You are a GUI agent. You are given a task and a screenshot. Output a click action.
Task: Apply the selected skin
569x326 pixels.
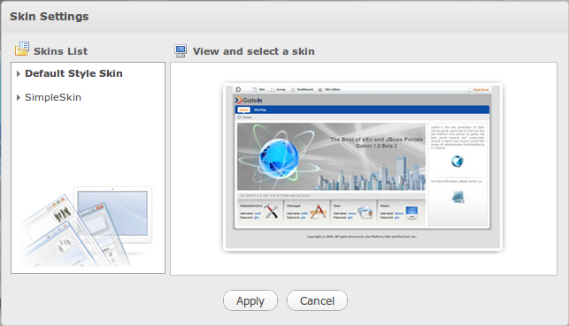click(x=250, y=300)
